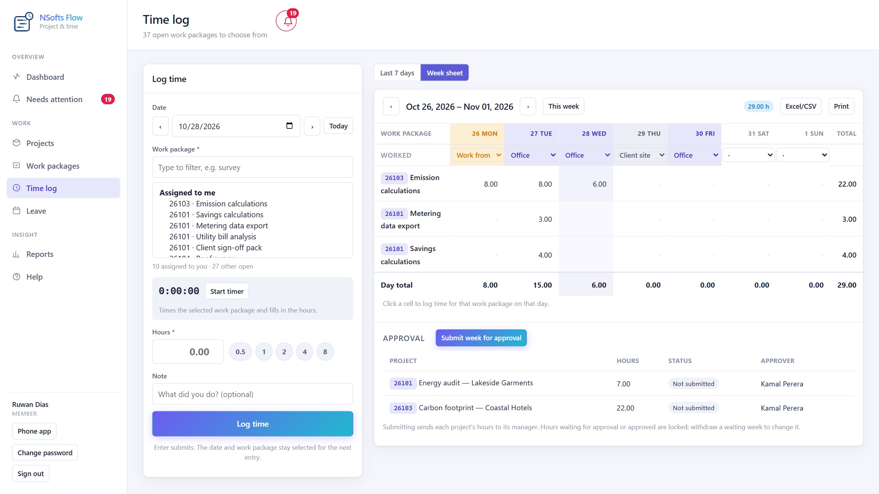Open Monday's Work from location dropdown
879x494 pixels.
click(x=477, y=155)
